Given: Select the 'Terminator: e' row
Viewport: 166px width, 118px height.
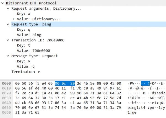Looking at the screenshot, I should tap(89, 72).
